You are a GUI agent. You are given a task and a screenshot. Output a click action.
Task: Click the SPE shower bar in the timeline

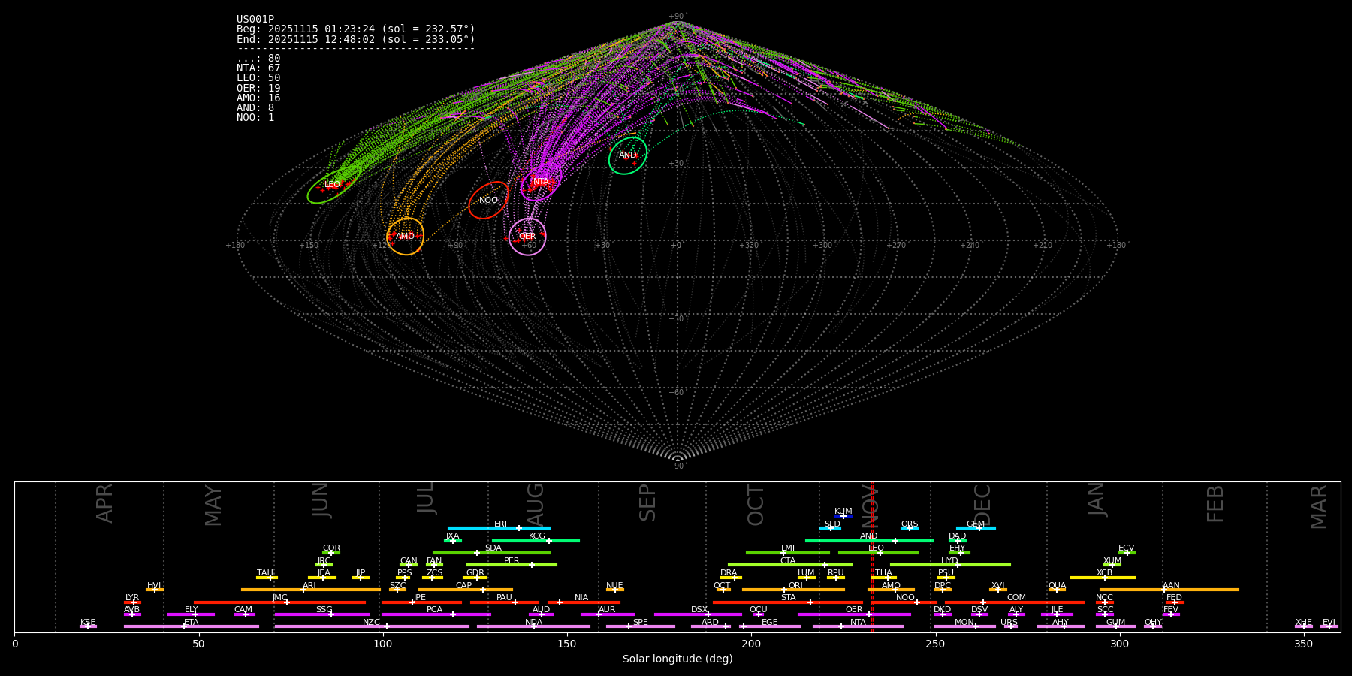pyautogui.click(x=641, y=626)
